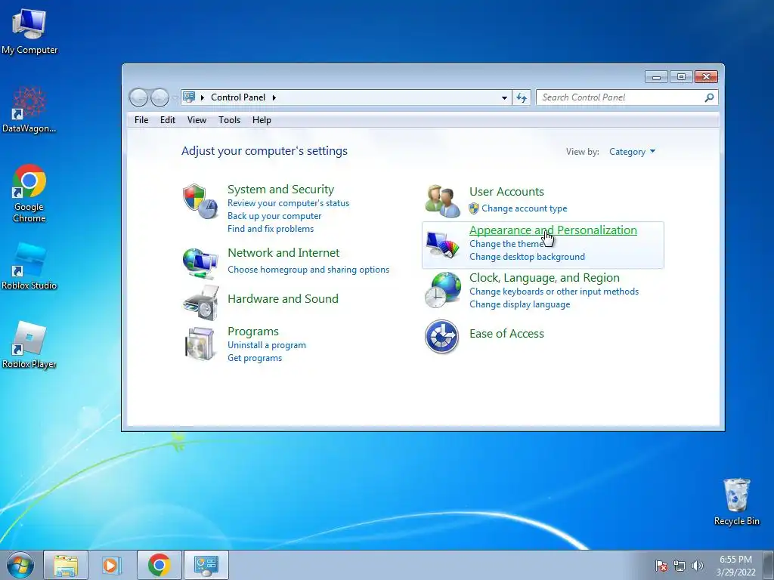Open the View by Category dropdown

(x=633, y=152)
